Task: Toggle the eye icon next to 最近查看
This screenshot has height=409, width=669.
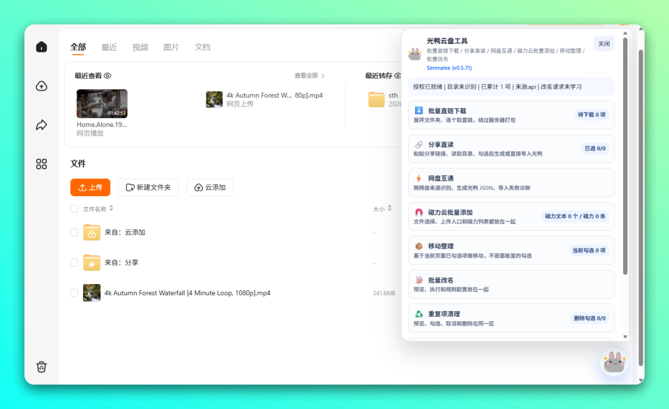Action: click(x=108, y=75)
